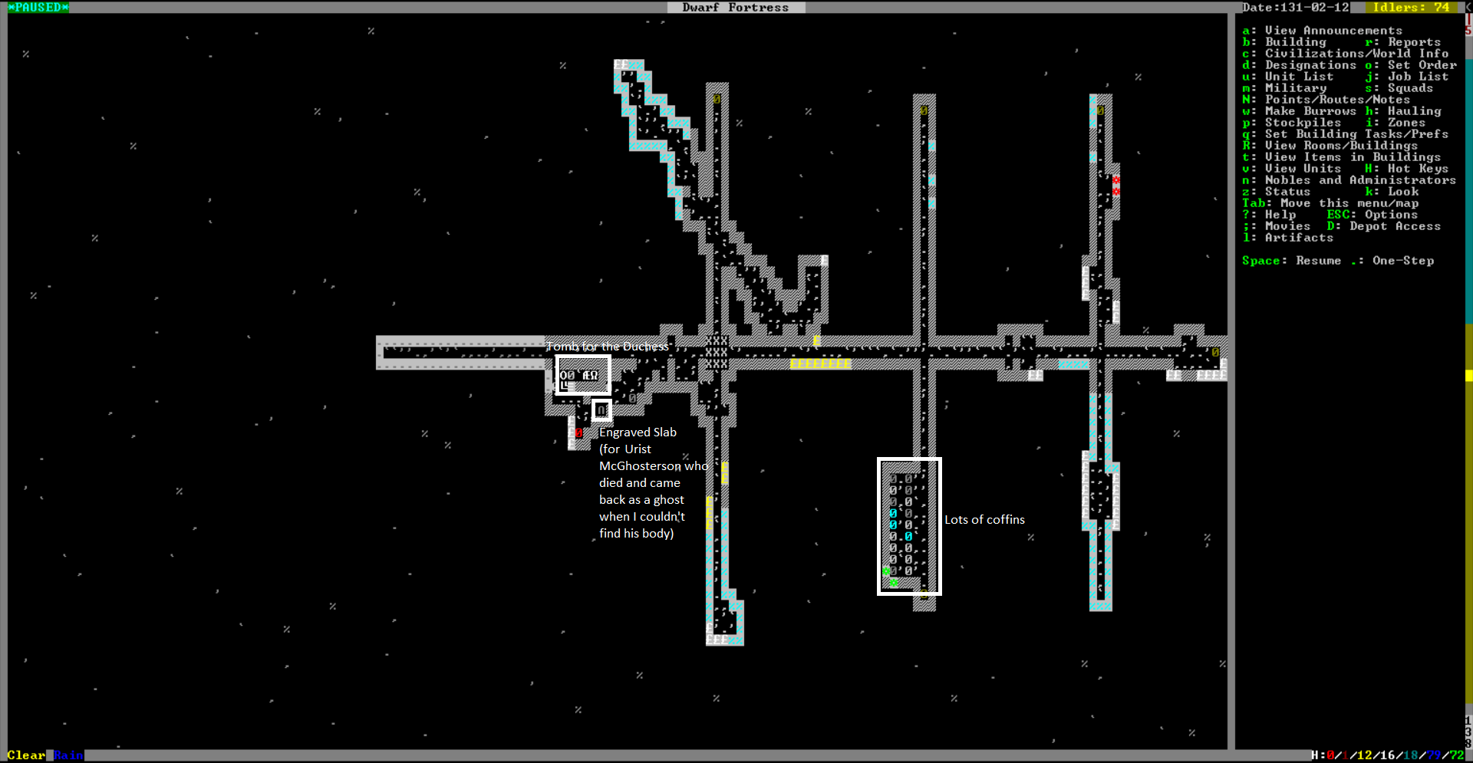The height and width of the screenshot is (763, 1473).
Task: Select Stockpiles menu entry
Action: point(1291,123)
